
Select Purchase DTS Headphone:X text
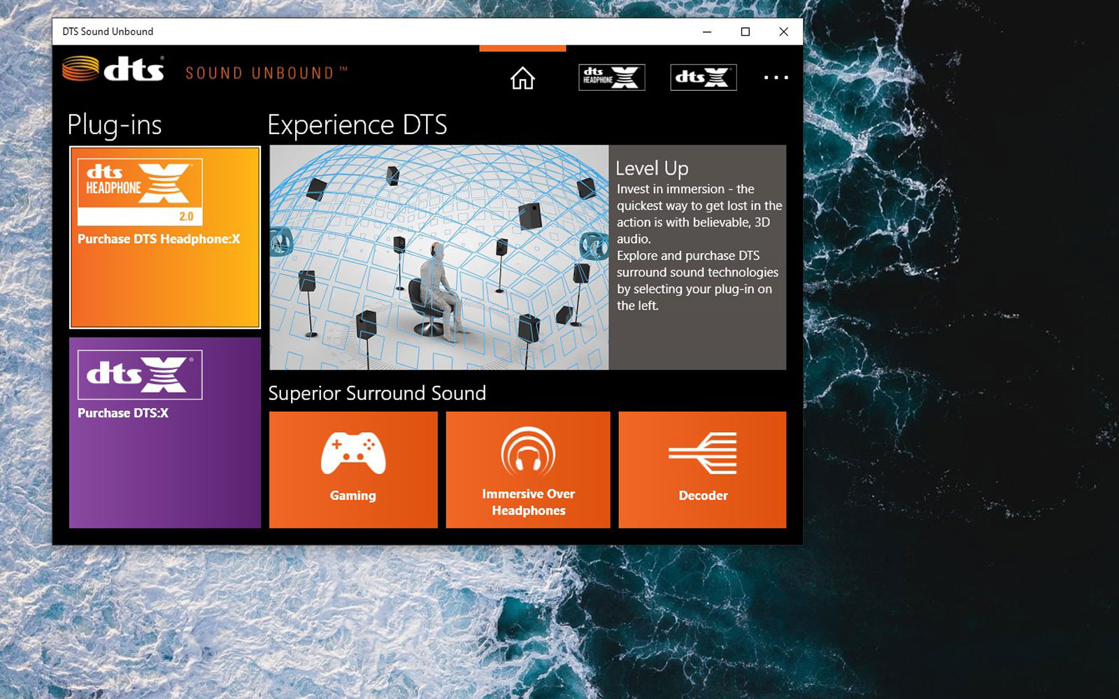pyautogui.click(x=159, y=239)
